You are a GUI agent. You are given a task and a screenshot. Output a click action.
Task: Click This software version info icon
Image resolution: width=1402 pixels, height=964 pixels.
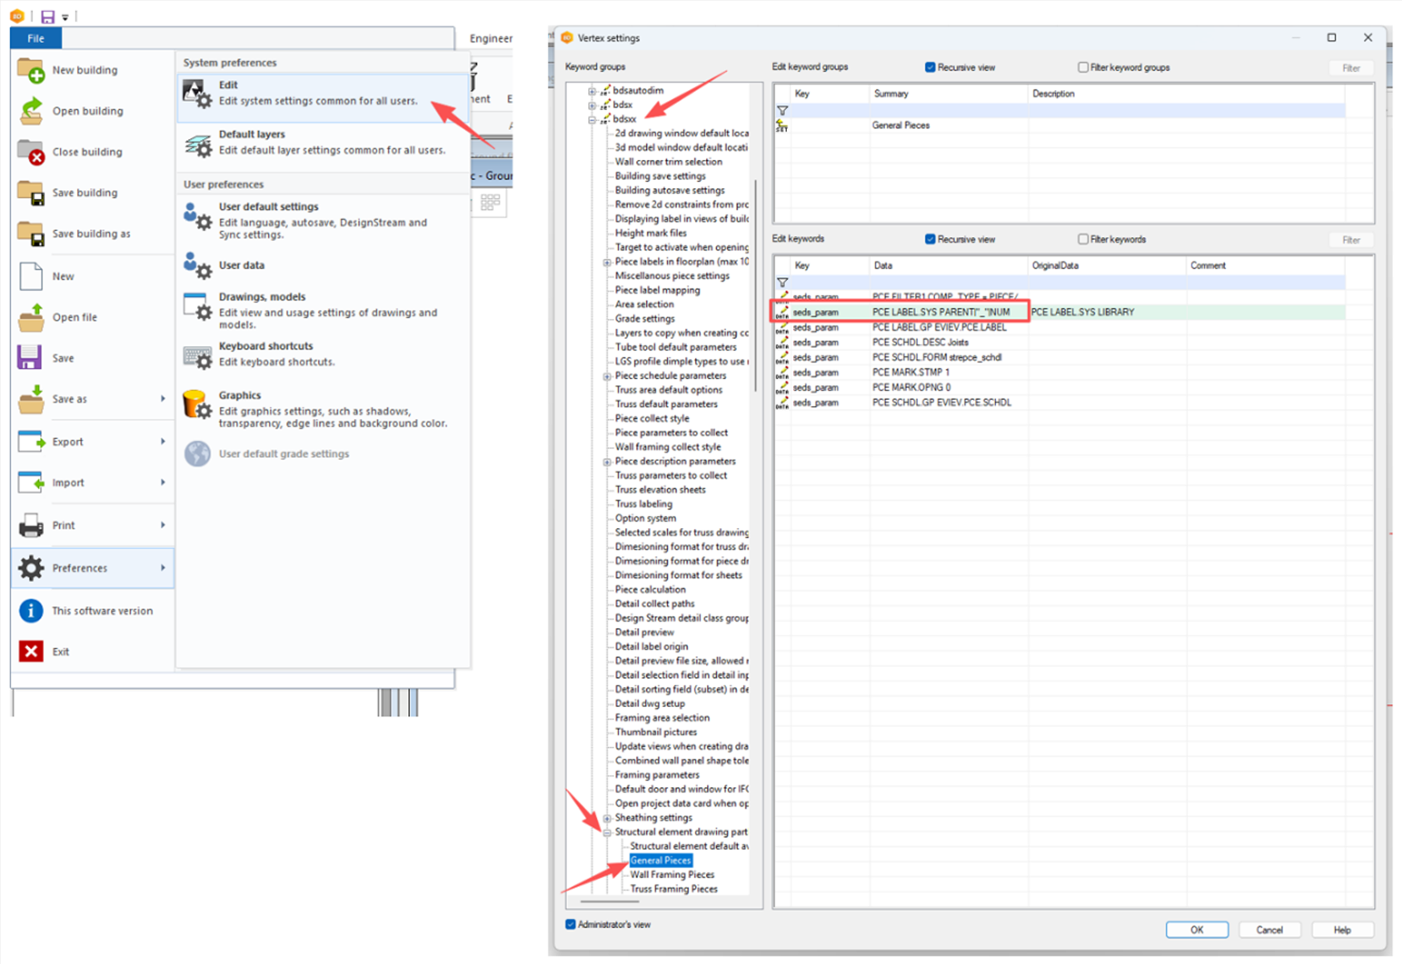tap(31, 611)
